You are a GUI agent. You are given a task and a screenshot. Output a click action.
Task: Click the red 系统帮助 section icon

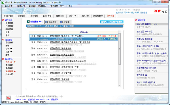[3, 59]
